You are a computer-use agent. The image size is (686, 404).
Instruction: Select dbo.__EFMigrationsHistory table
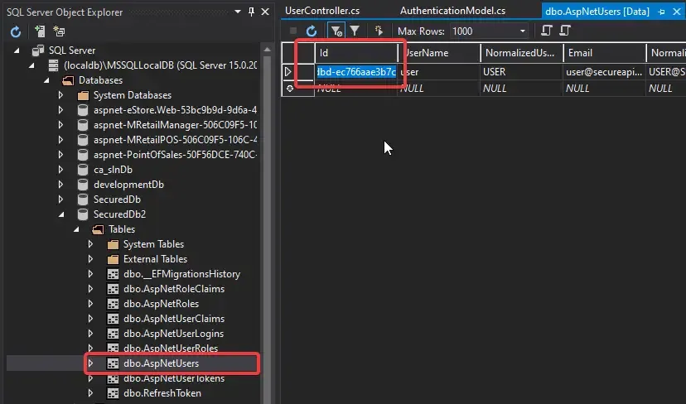tap(181, 274)
